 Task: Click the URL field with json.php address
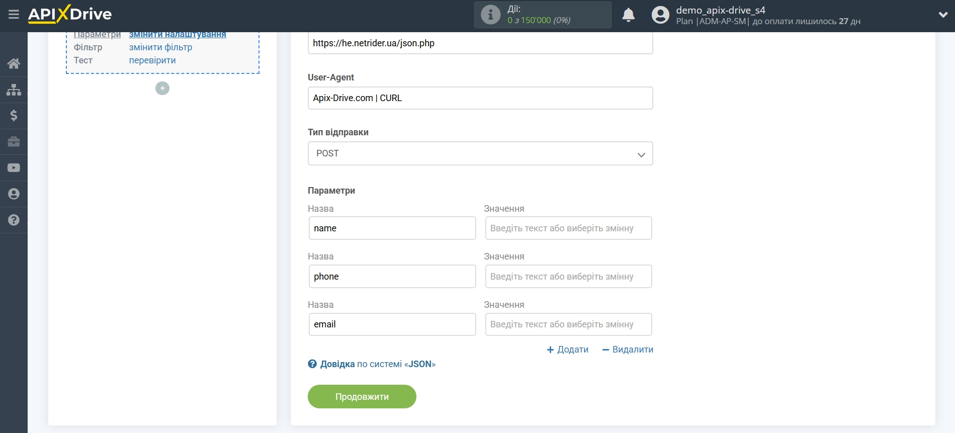(480, 43)
